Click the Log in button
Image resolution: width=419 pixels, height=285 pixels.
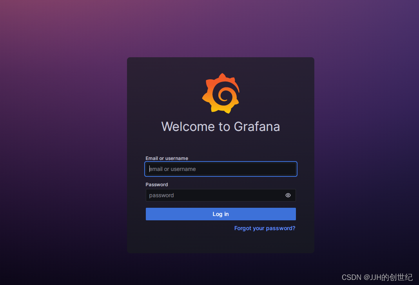pos(220,214)
